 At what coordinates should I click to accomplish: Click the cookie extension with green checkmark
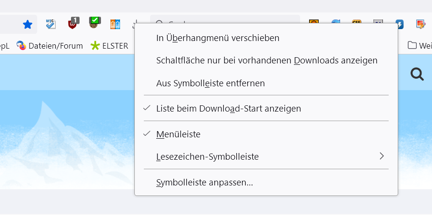(95, 23)
